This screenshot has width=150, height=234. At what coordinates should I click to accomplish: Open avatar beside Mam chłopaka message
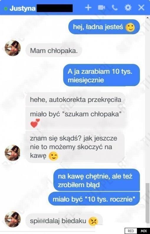[x=13, y=48]
